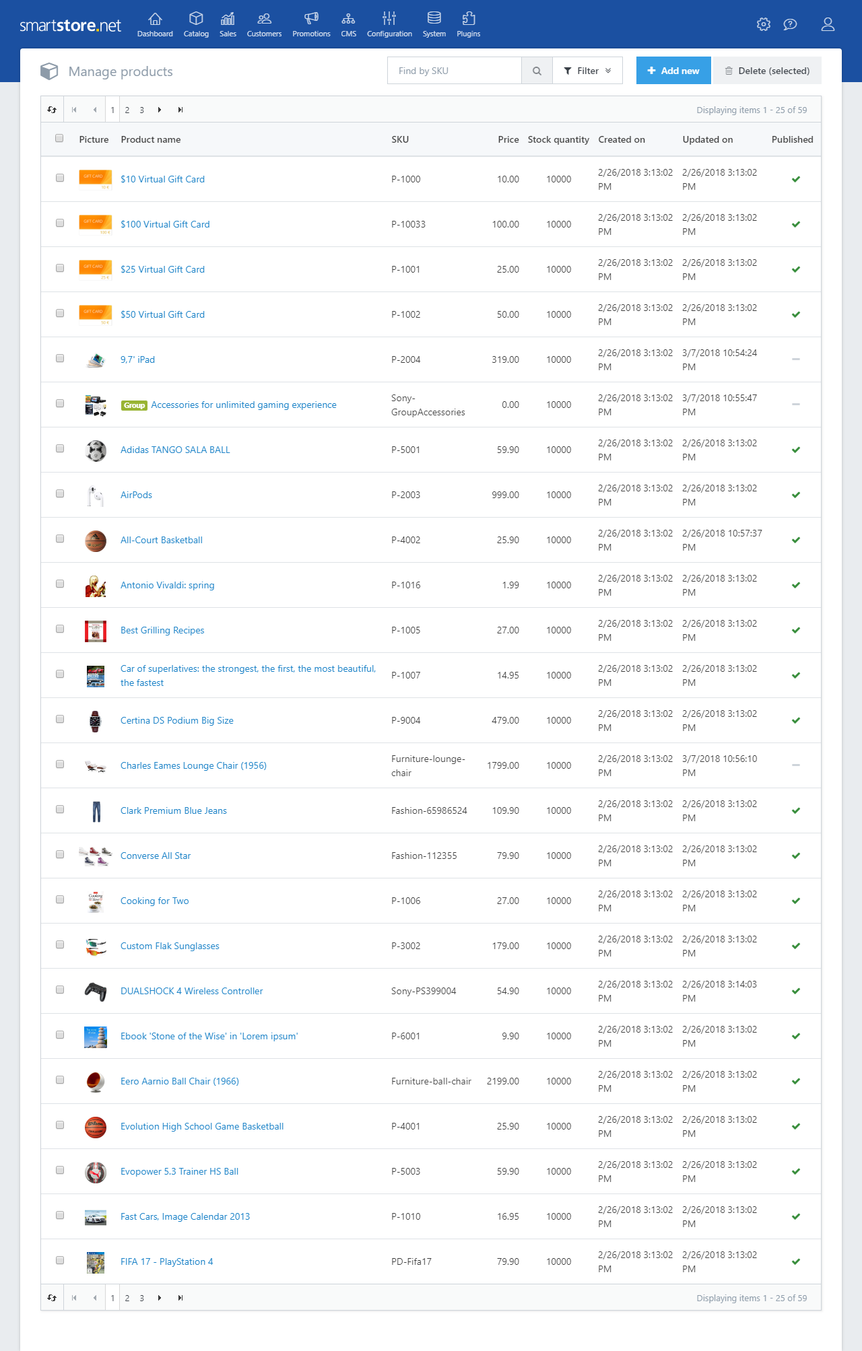The height and width of the screenshot is (1351, 862).
Task: Tick the Cooking for Two checkbox
Action: pos(60,899)
